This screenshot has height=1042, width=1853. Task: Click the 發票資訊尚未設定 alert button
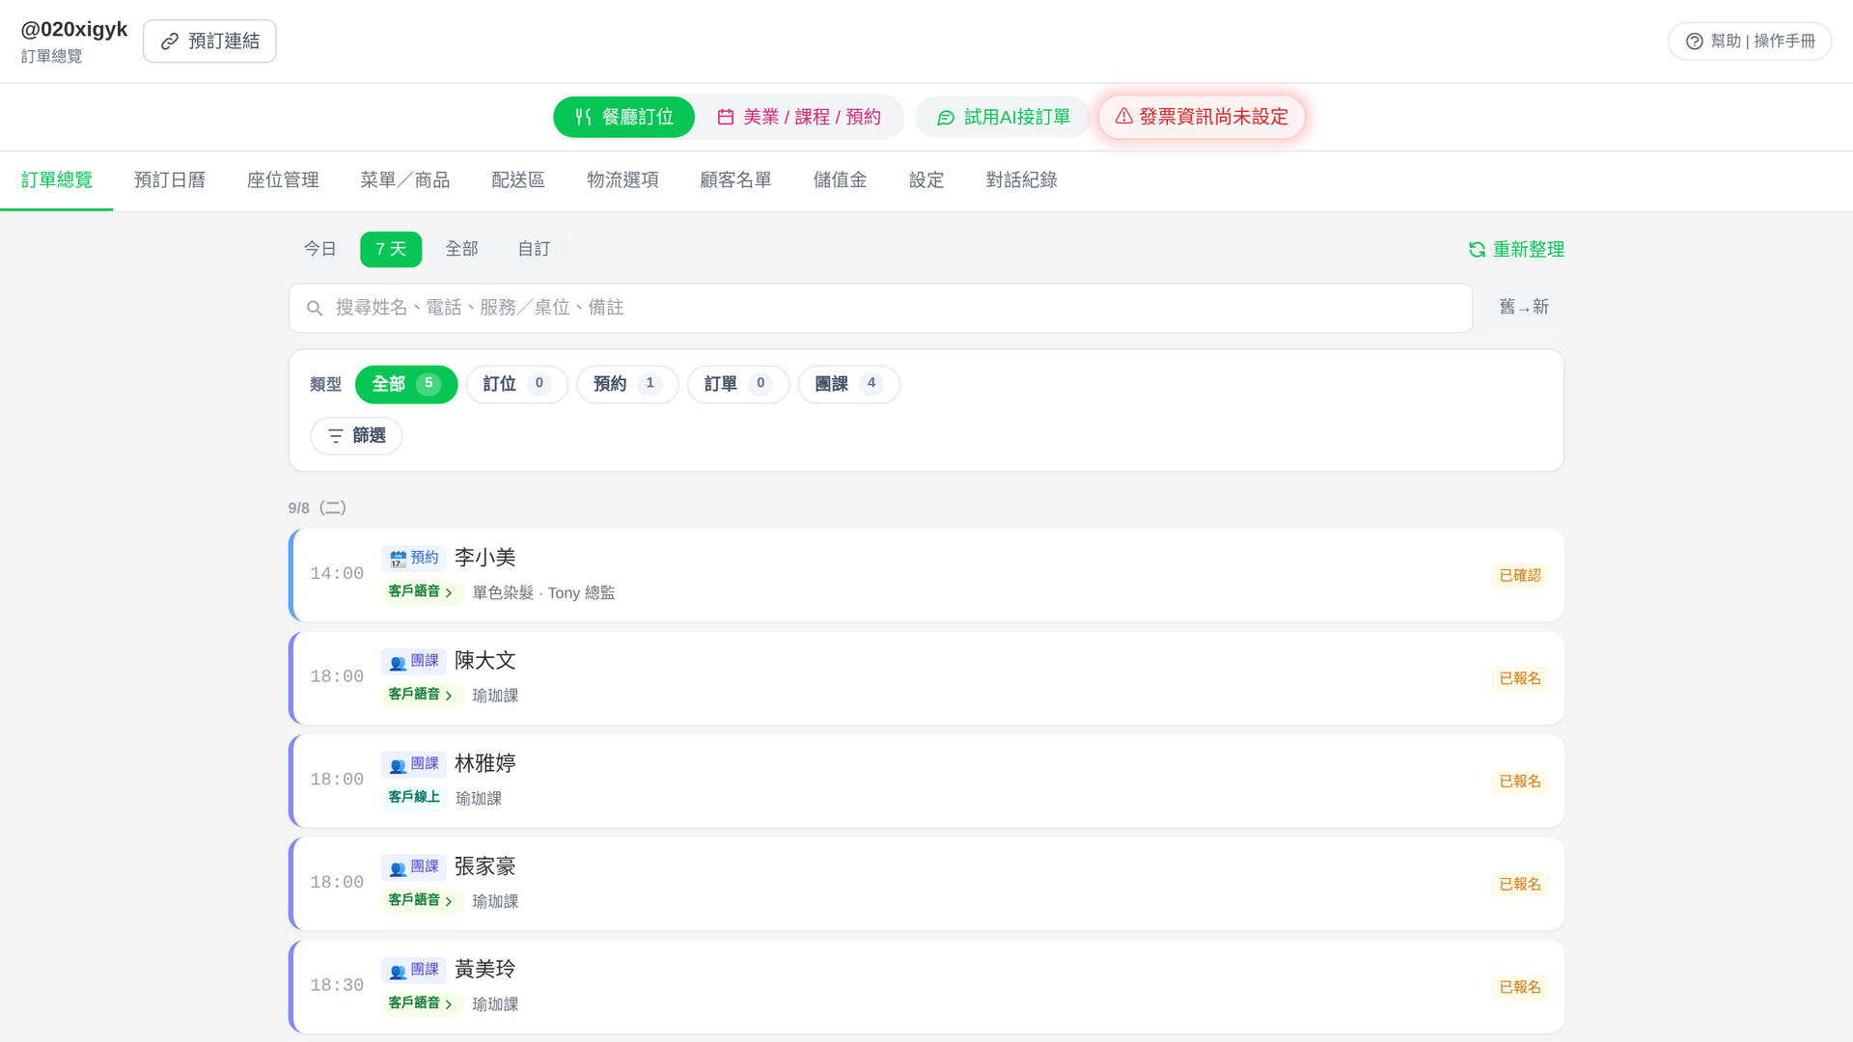point(1202,117)
